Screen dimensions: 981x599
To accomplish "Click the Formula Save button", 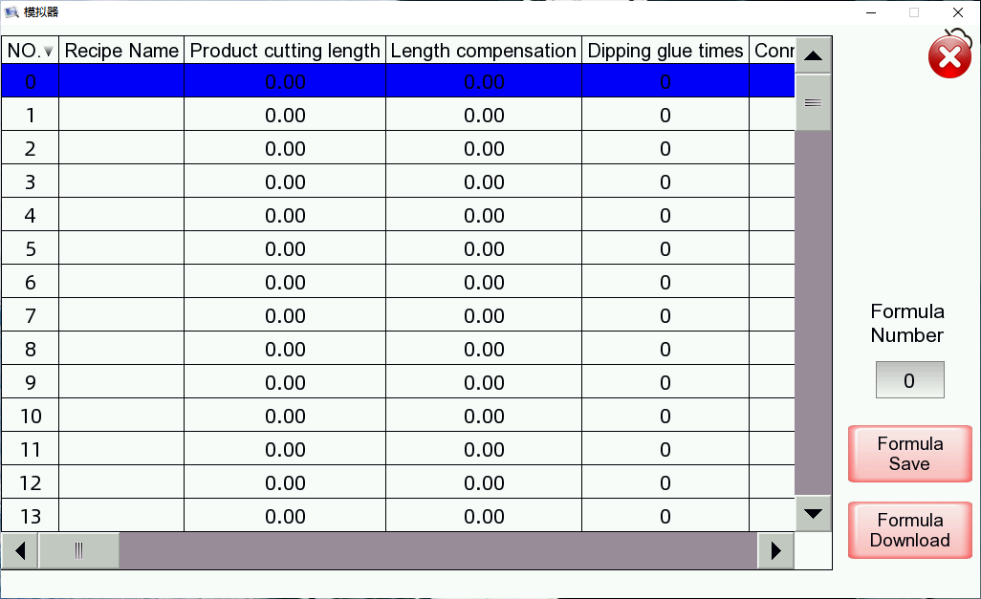I will pos(907,453).
